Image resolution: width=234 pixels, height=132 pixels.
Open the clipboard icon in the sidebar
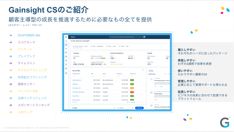tap(66, 64)
